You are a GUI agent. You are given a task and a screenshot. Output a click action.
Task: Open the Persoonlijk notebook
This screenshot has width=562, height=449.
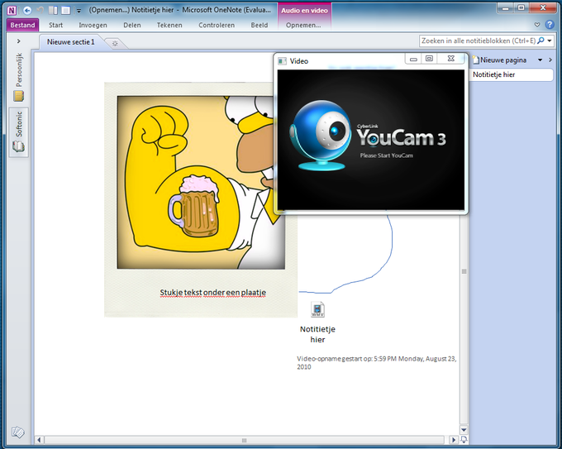(19, 77)
